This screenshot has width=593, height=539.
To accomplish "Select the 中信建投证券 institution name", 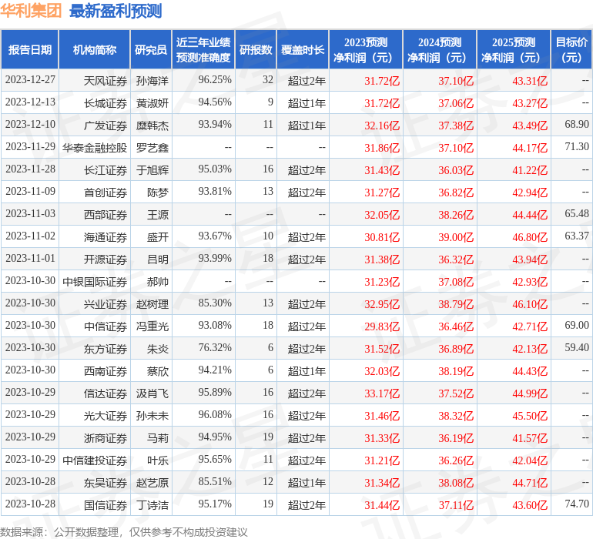I will (x=95, y=460).
